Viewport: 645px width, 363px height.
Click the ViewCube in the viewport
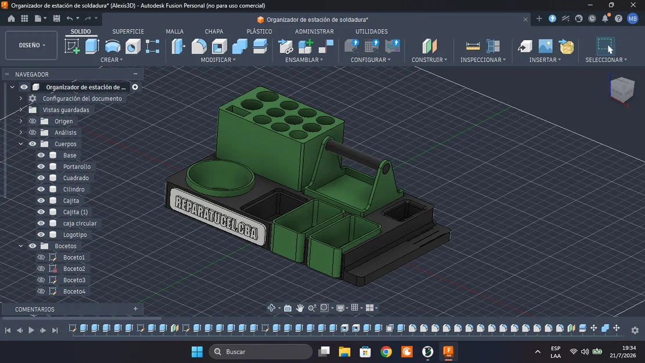[622, 89]
